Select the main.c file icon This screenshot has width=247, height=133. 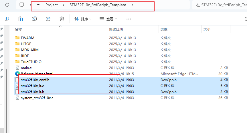(17, 68)
